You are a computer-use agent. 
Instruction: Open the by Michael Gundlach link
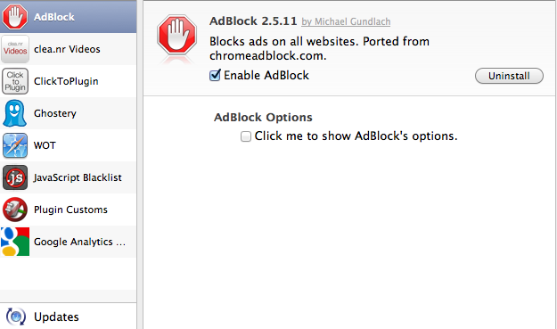346,21
